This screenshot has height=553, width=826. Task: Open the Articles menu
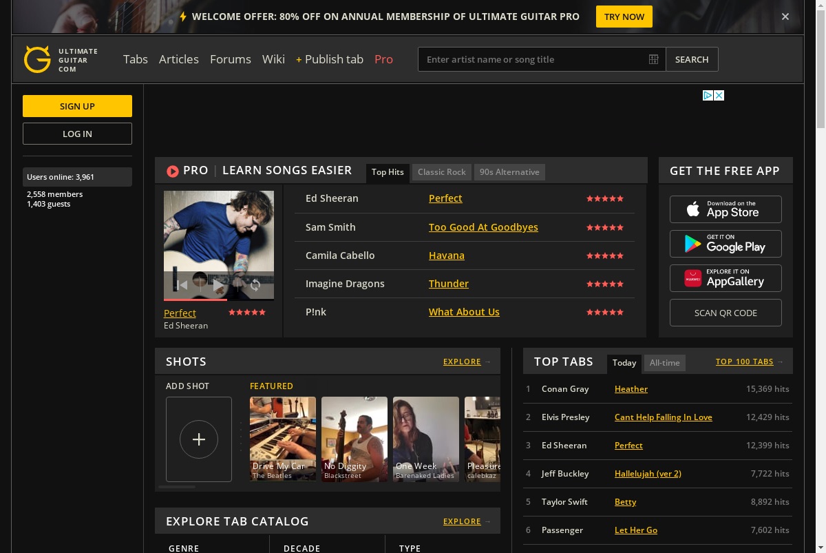[179, 59]
